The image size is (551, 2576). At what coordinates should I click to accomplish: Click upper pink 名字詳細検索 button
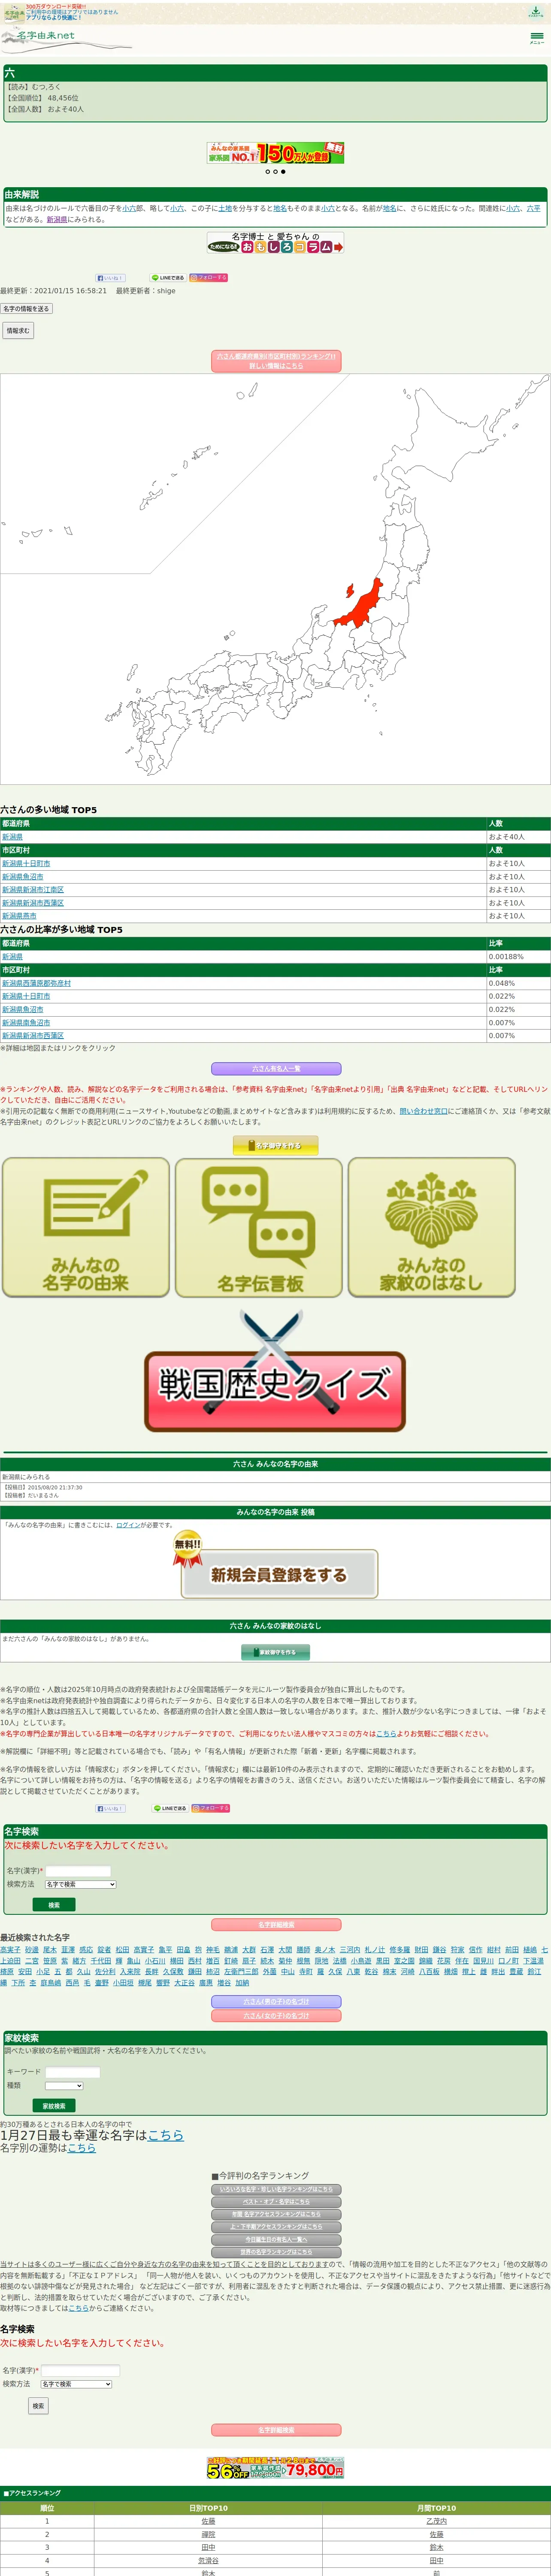point(276,1925)
